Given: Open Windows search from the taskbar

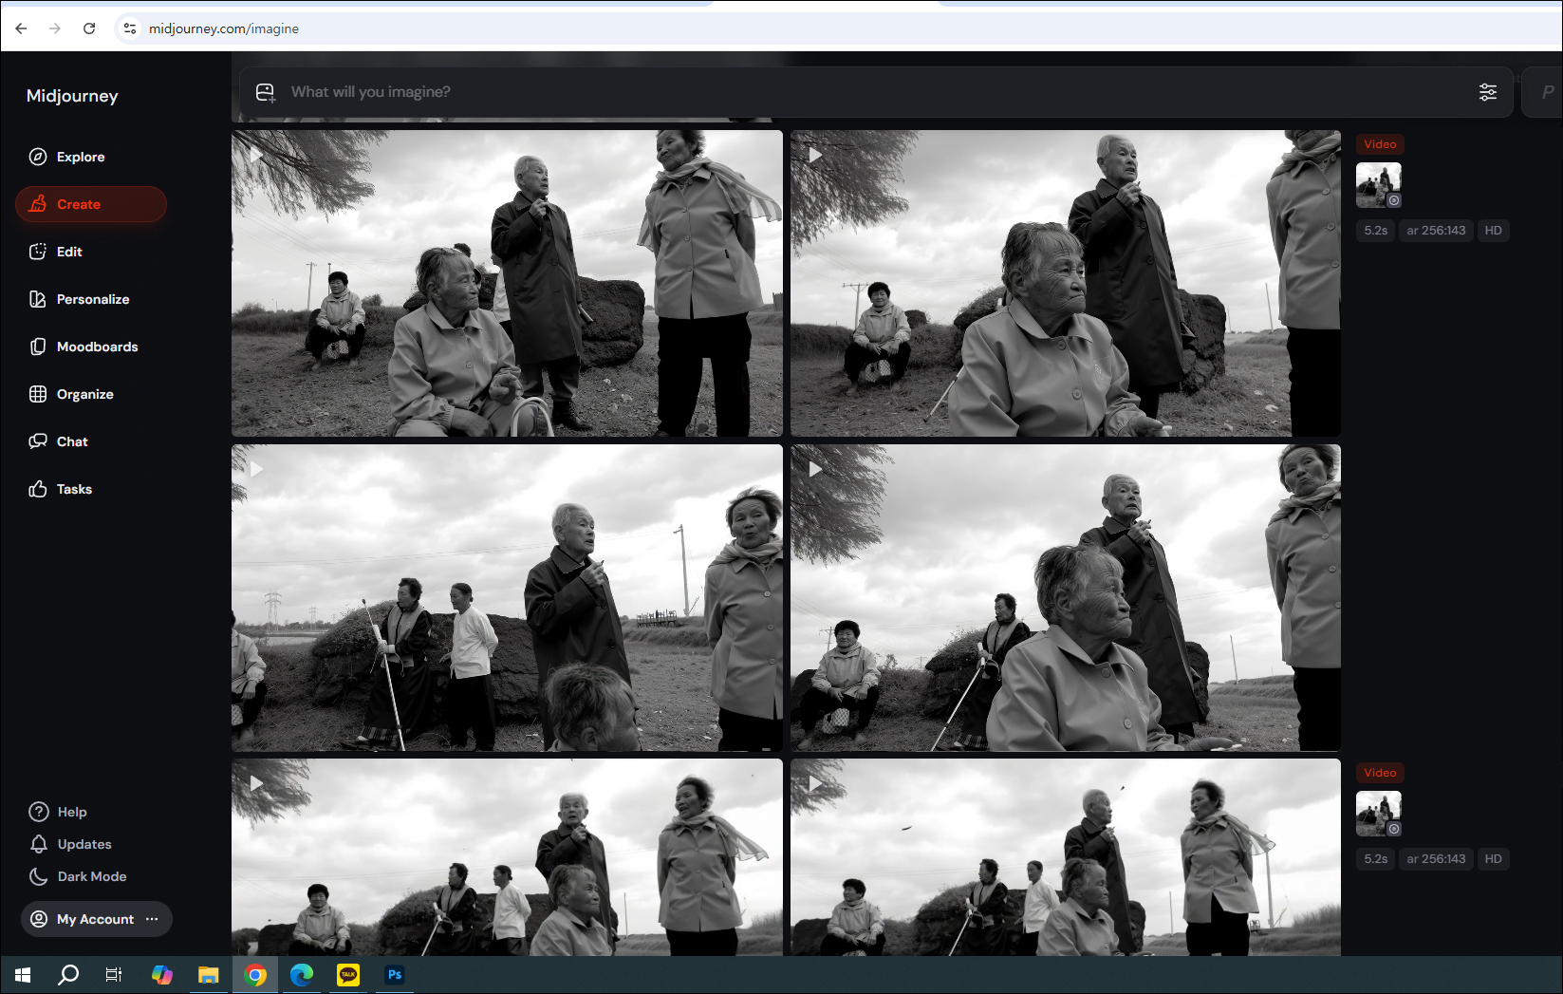Looking at the screenshot, I should tap(68, 975).
